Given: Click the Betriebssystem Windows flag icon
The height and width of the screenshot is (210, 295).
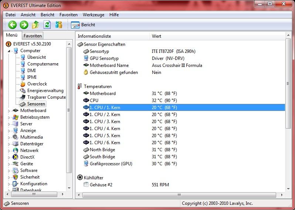Looking at the screenshot, I should [x=16, y=117].
